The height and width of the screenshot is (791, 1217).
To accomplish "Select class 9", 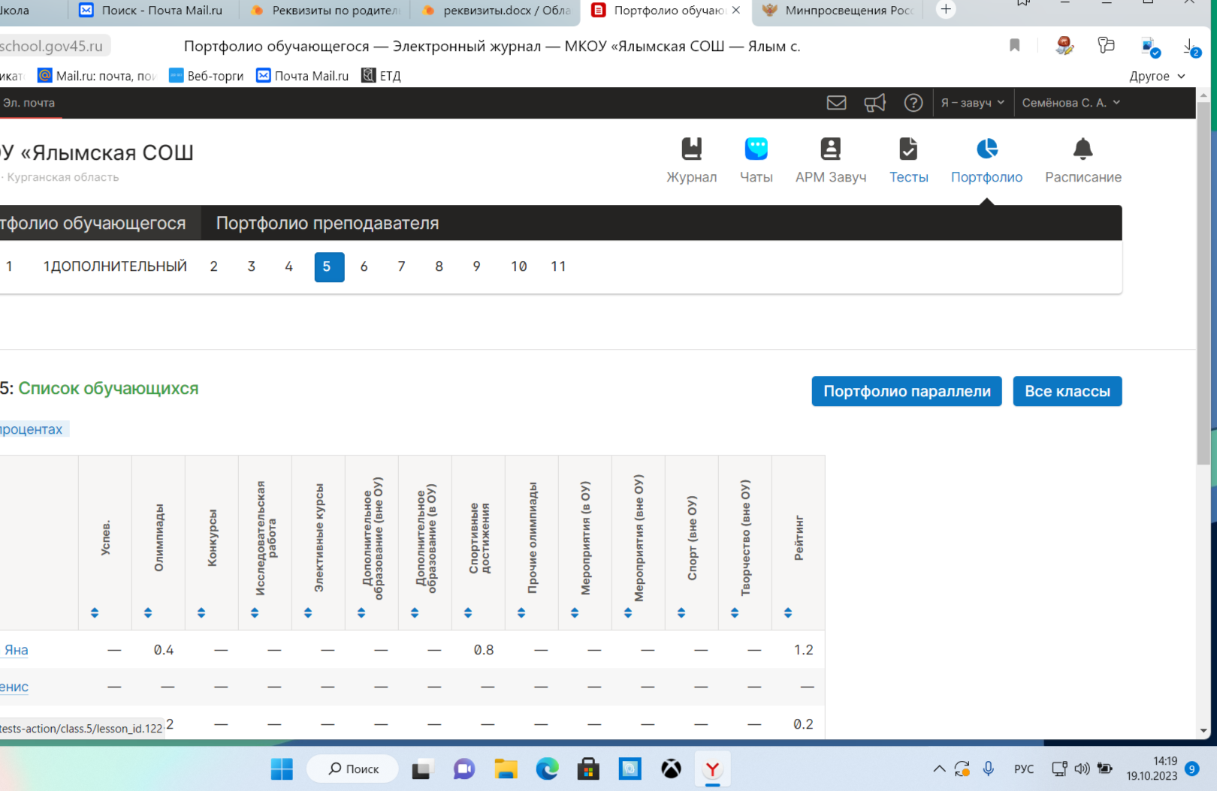I will [476, 266].
